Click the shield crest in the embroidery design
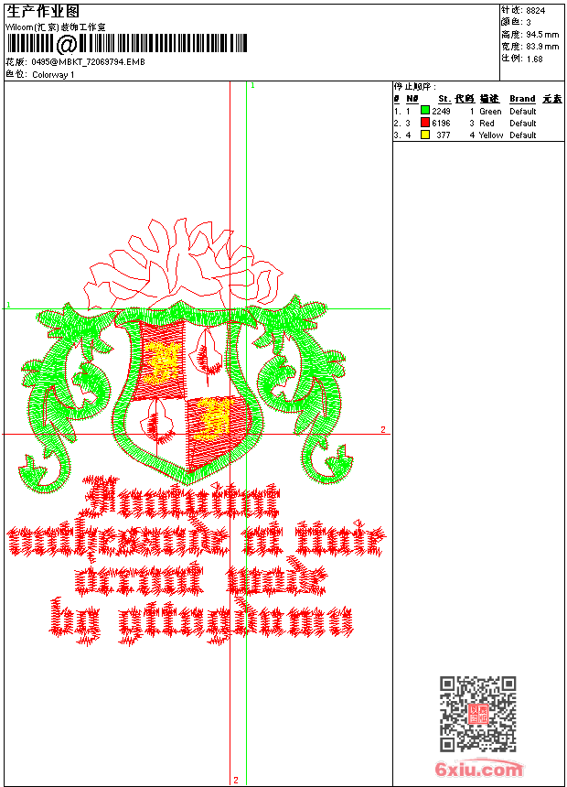 coord(188,392)
